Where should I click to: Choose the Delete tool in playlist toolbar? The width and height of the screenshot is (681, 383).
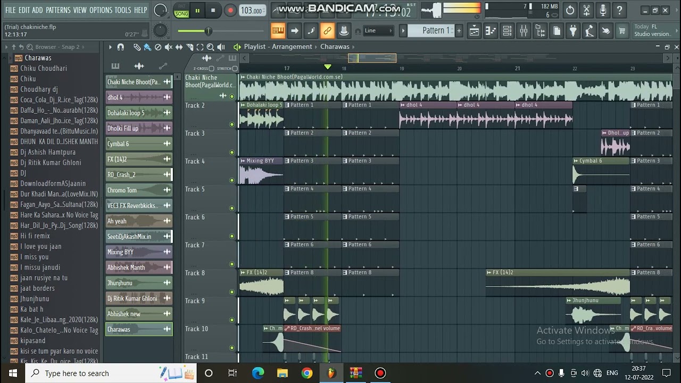point(158,47)
